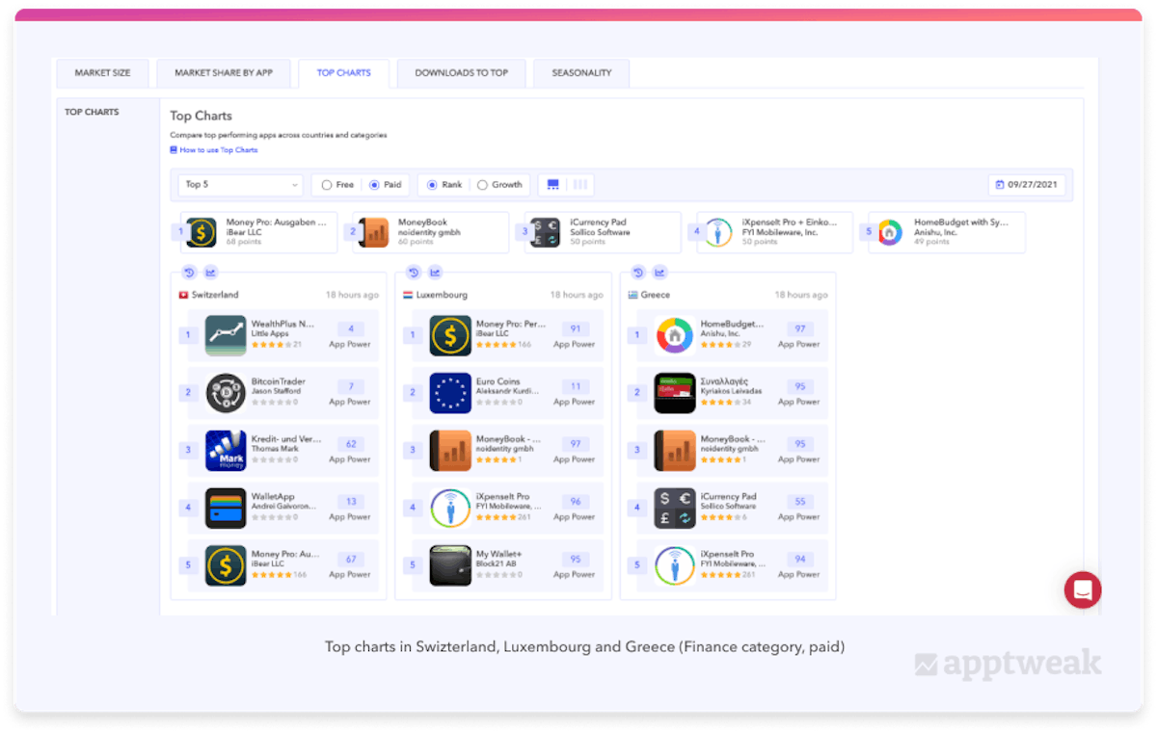Click the history icon above the Greece chart
Viewport: 1157px width, 733px height.
click(638, 273)
